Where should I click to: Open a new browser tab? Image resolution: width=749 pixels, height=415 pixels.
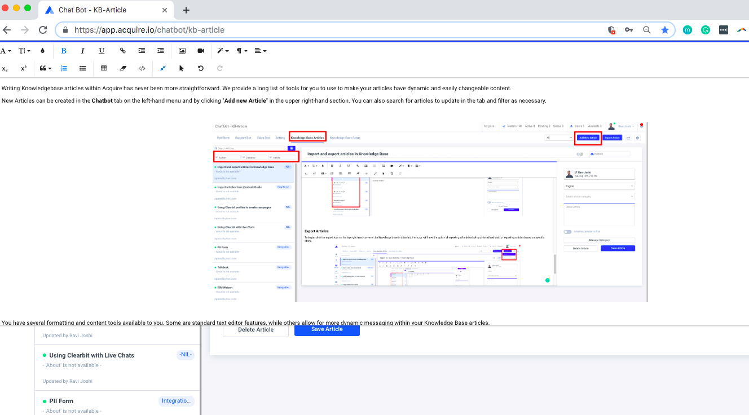click(x=186, y=10)
